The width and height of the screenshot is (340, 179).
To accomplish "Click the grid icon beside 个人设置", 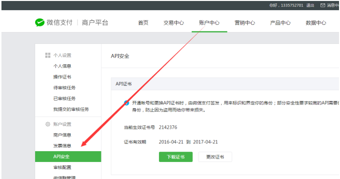I will [x=48, y=55].
